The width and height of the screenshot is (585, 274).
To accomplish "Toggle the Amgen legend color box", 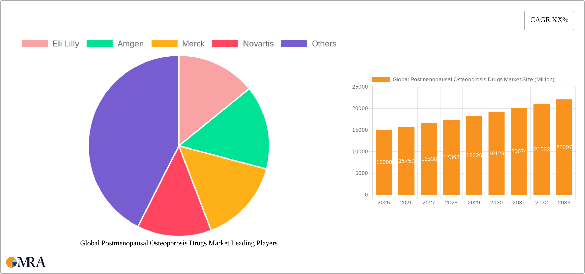I will pyautogui.click(x=100, y=44).
